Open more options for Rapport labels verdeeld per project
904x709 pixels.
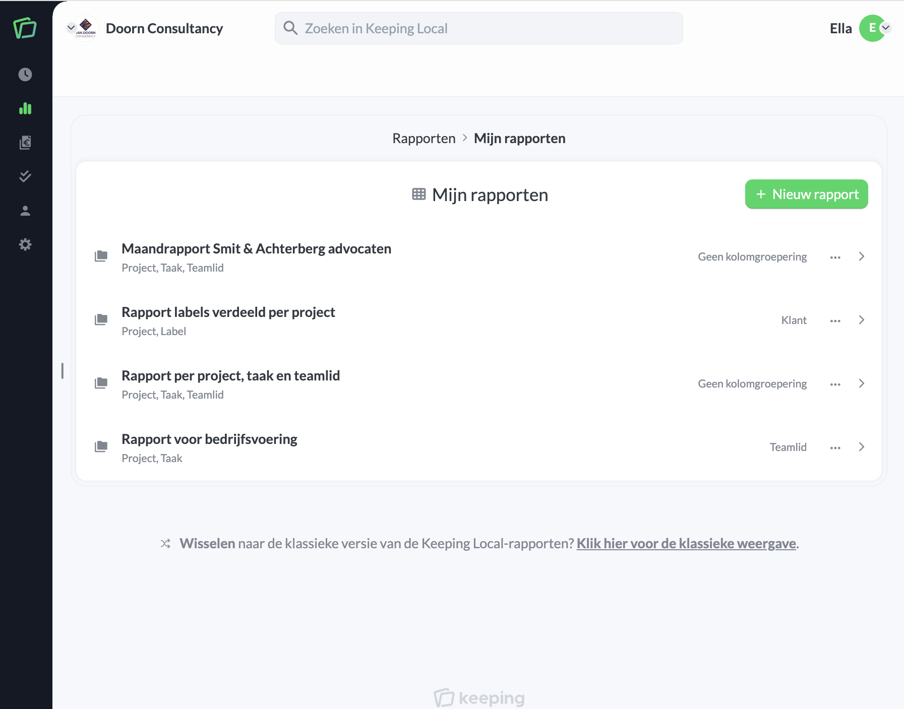(x=835, y=320)
